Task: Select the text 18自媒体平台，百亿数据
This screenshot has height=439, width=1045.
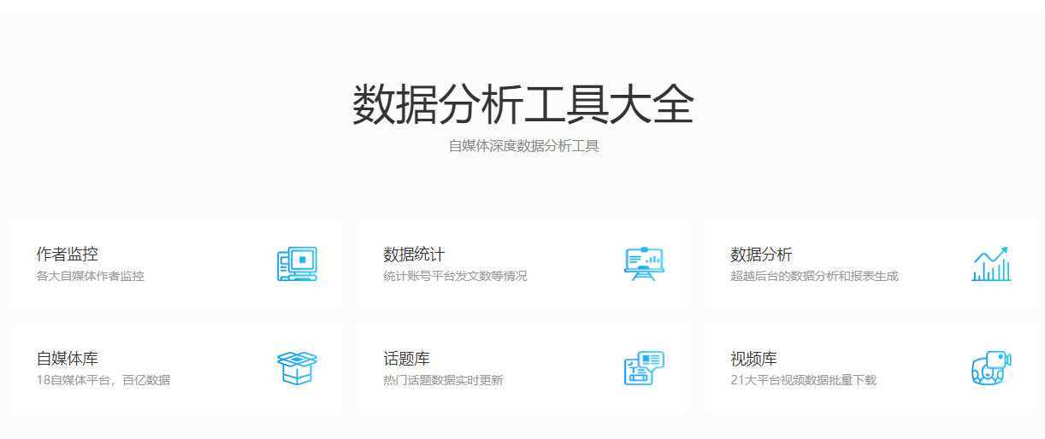Action: (x=103, y=380)
